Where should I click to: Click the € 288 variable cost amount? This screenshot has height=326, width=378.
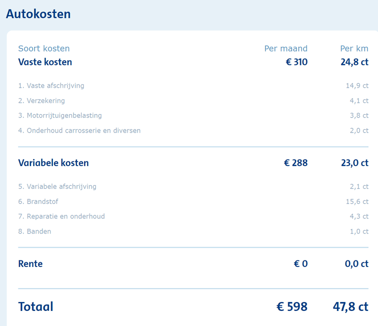point(296,163)
